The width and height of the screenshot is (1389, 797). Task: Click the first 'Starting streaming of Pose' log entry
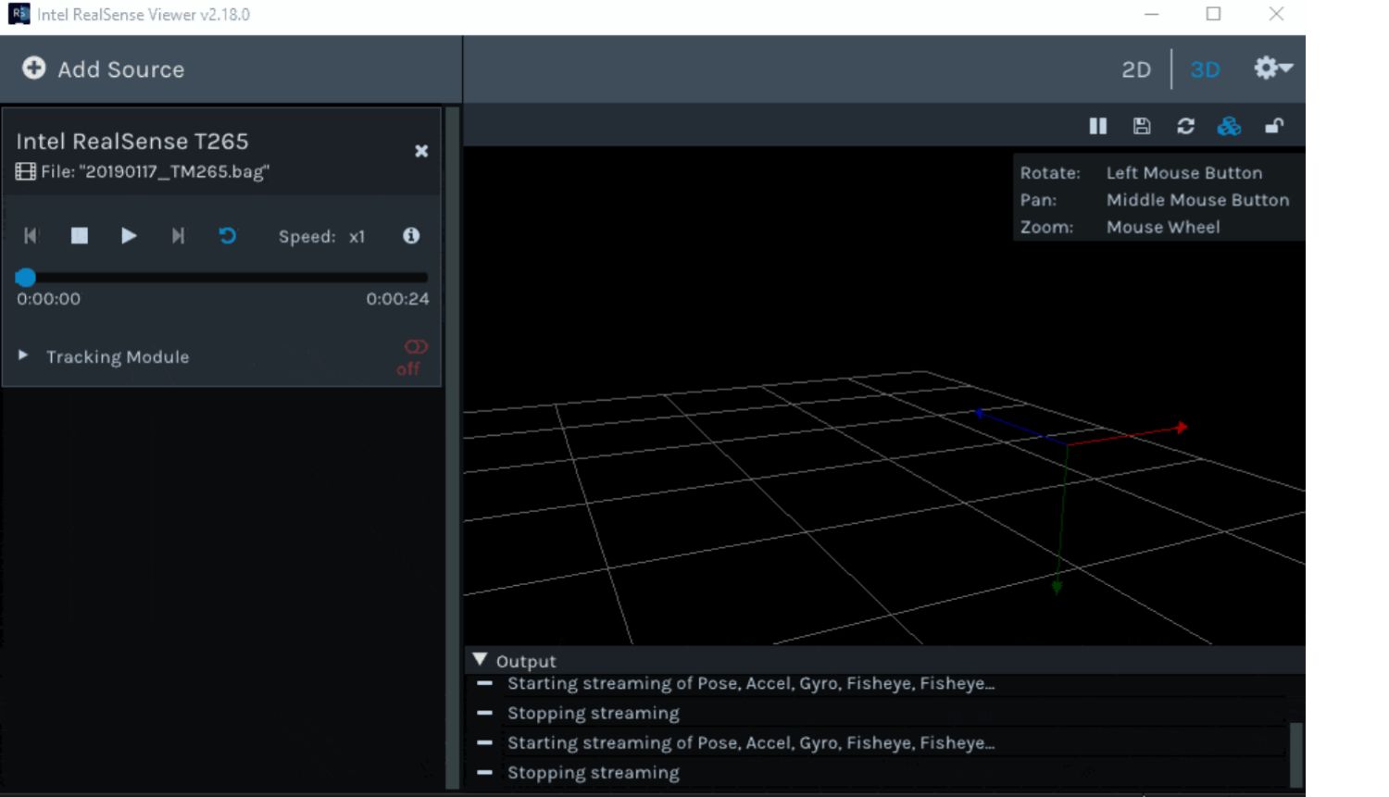point(751,683)
